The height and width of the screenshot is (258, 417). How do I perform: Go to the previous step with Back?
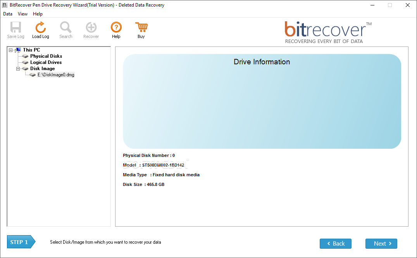click(335, 244)
